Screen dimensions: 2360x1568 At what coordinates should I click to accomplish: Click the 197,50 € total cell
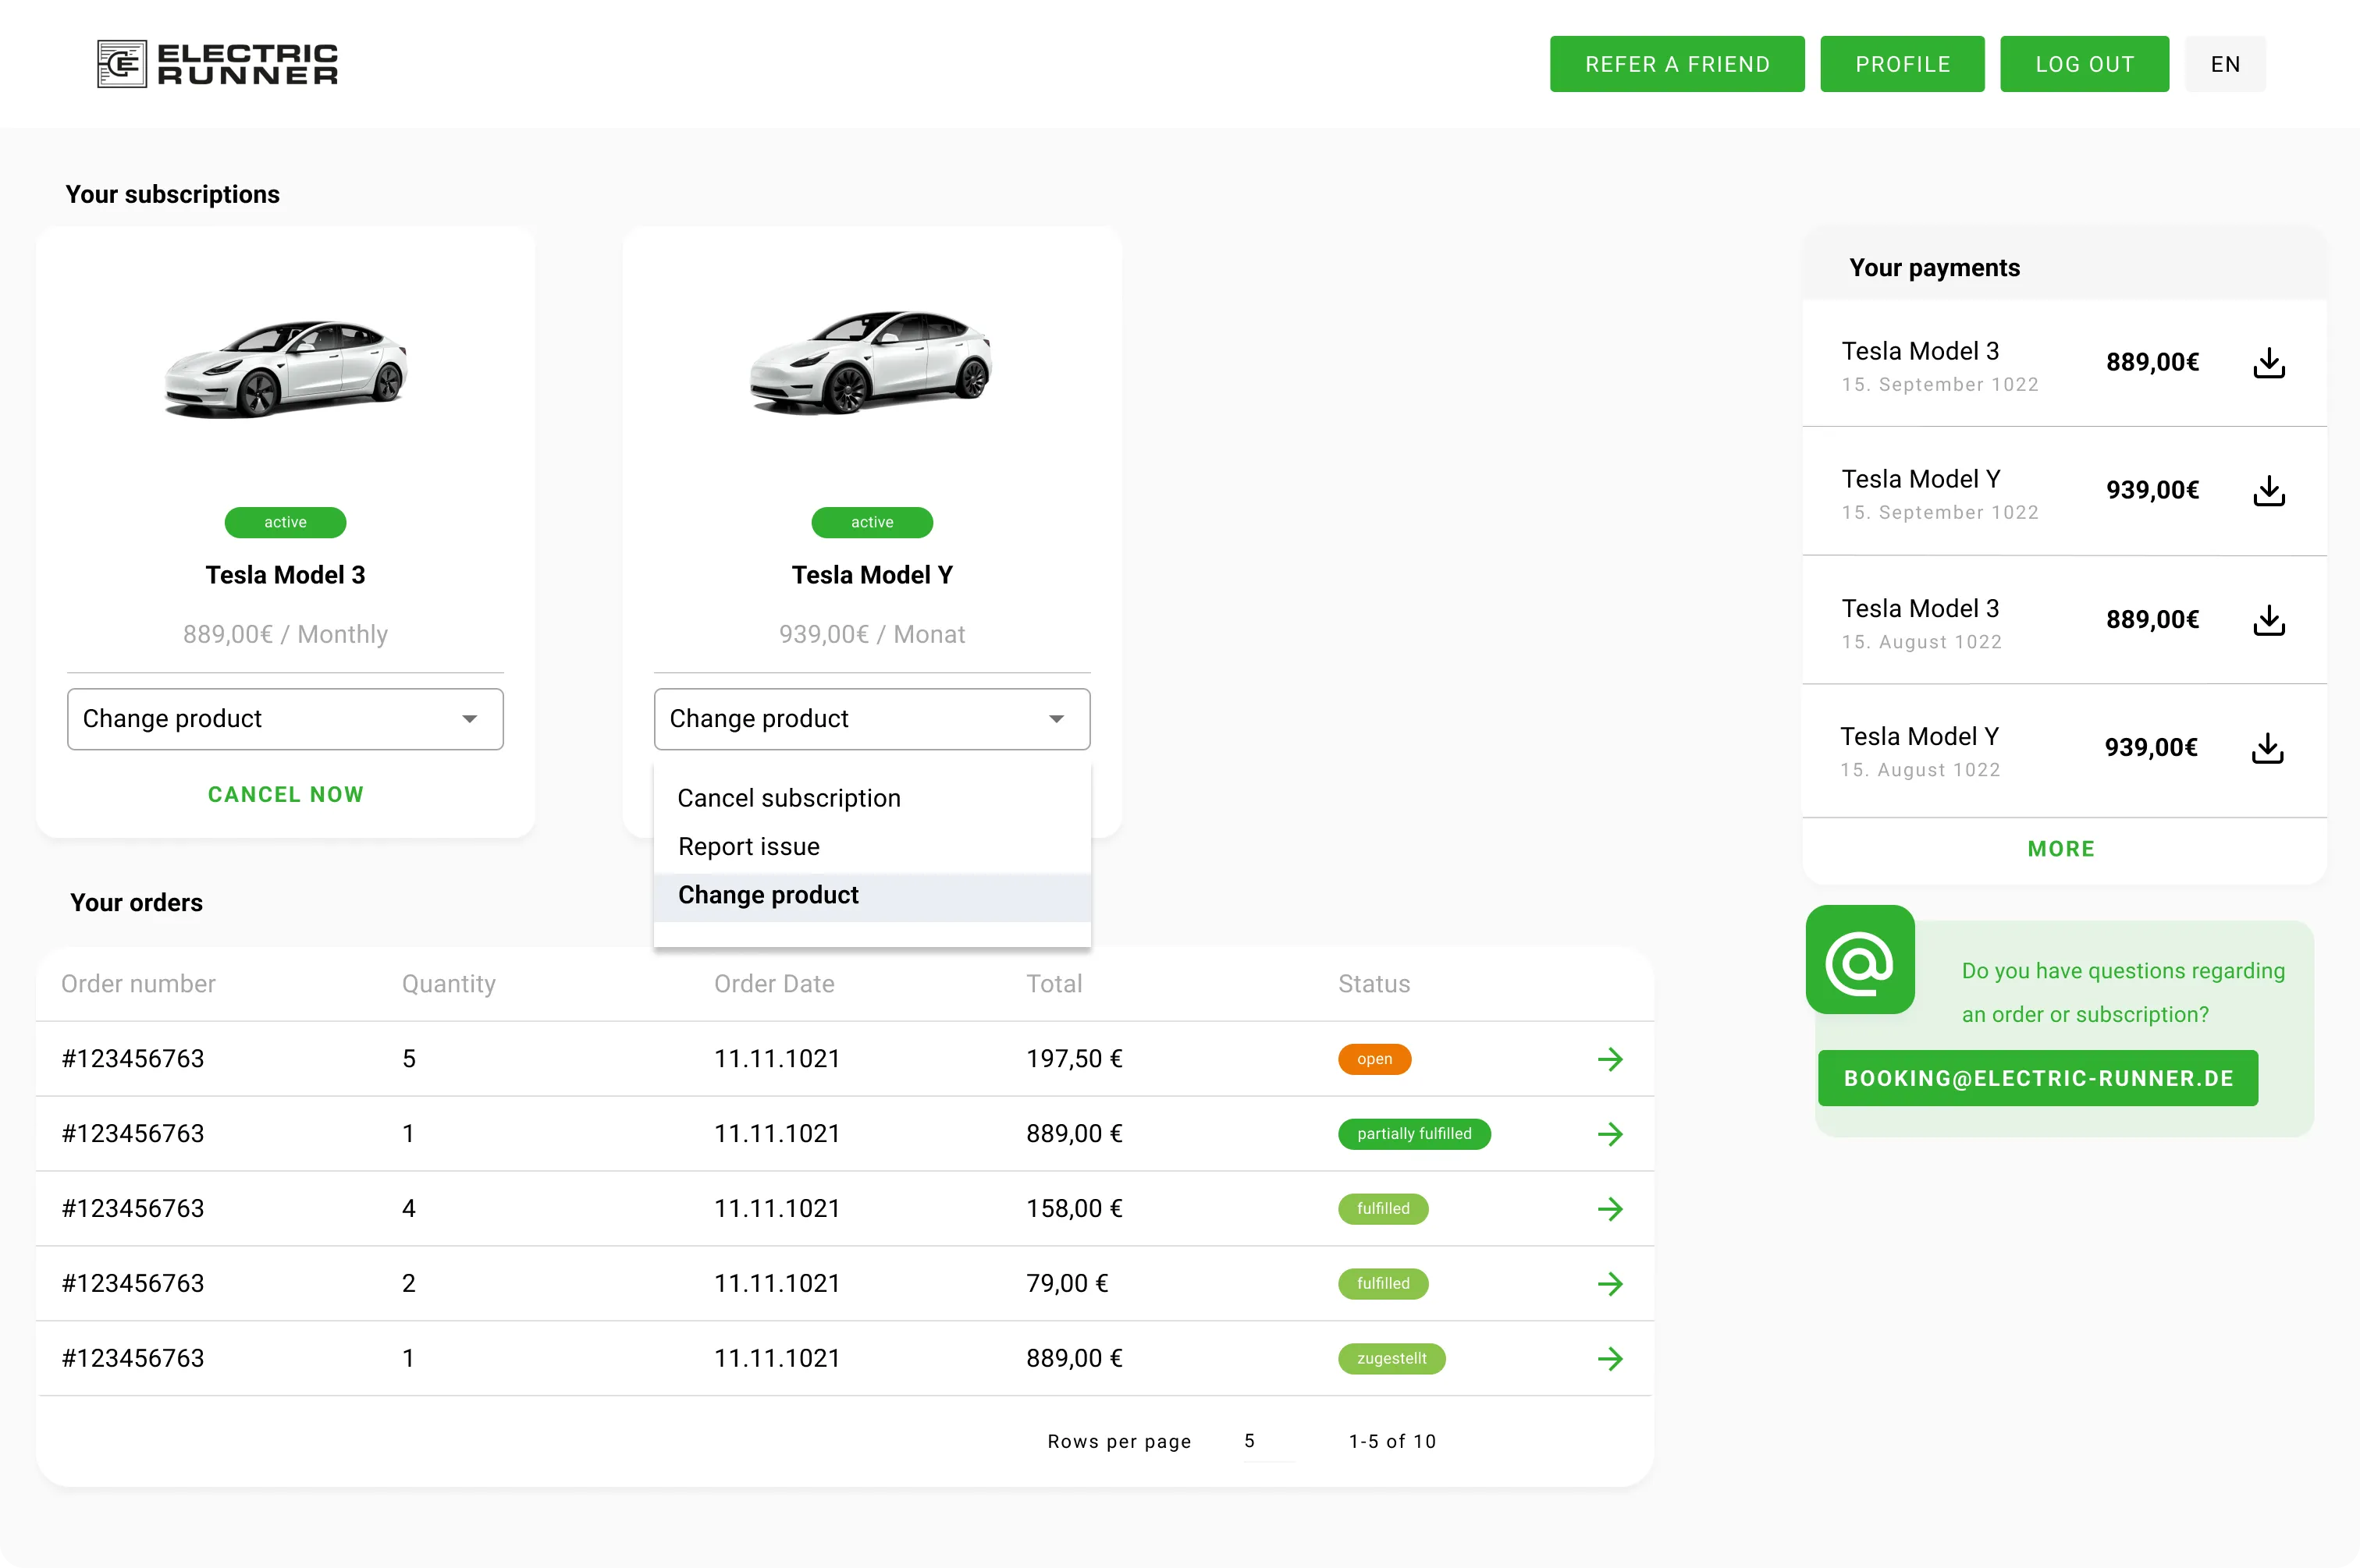coord(1073,1059)
